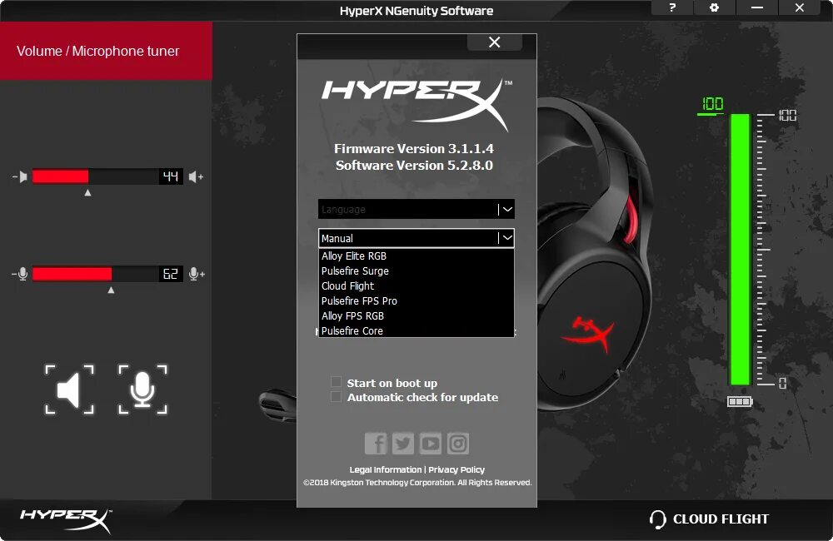Enable Automatic check for update checkbox
The height and width of the screenshot is (541, 833).
336,396
